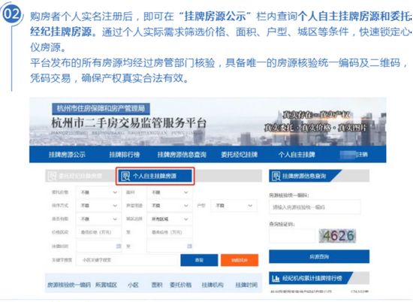Click the 杭州市二手房交易监管服务平台 site title
This screenshot has height=302, width=413.
[x=129, y=123]
